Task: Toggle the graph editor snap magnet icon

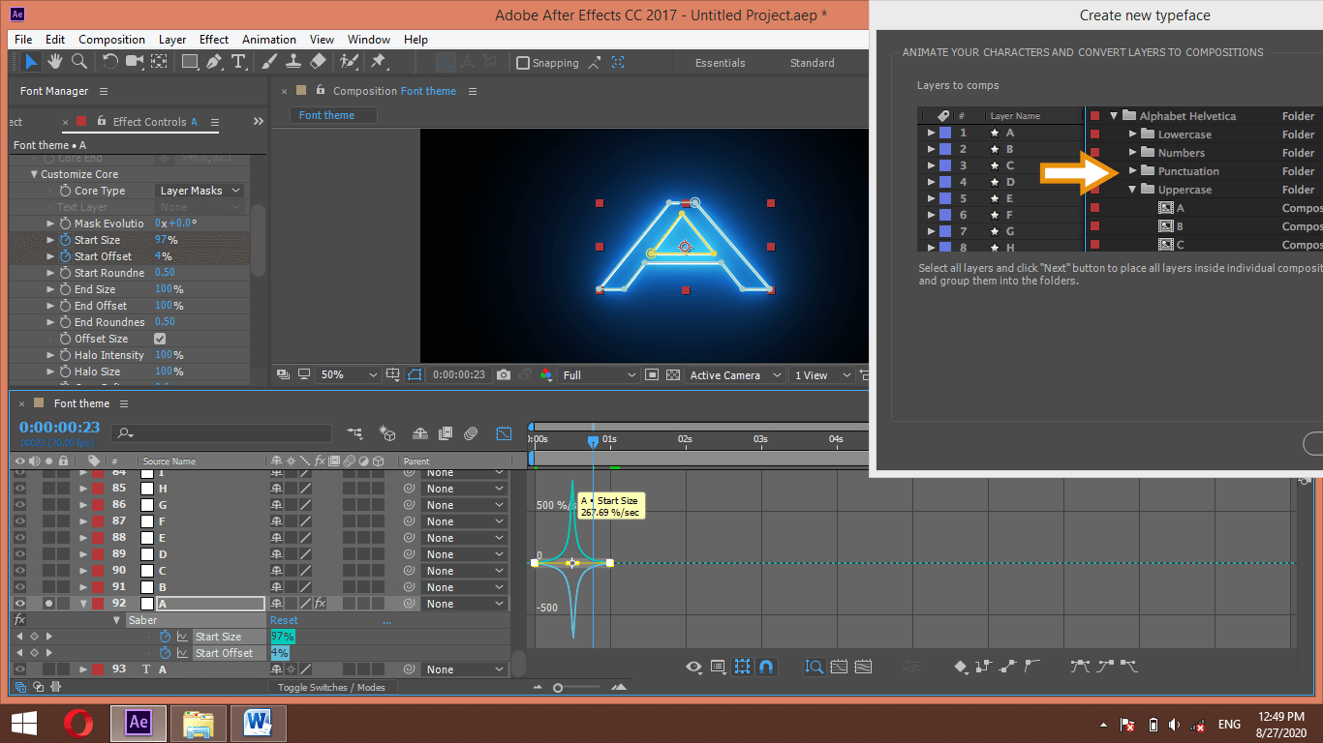Action: pos(766,667)
